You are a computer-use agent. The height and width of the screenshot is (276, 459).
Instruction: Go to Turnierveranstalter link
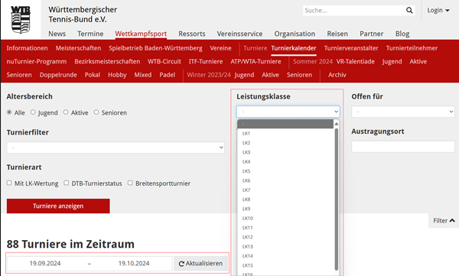click(351, 48)
